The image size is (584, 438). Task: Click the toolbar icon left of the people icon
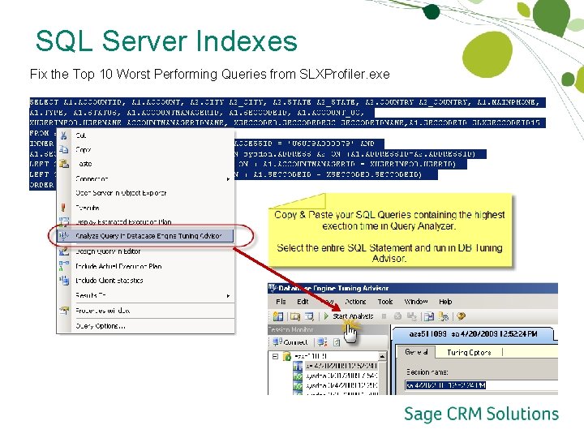pos(429,316)
